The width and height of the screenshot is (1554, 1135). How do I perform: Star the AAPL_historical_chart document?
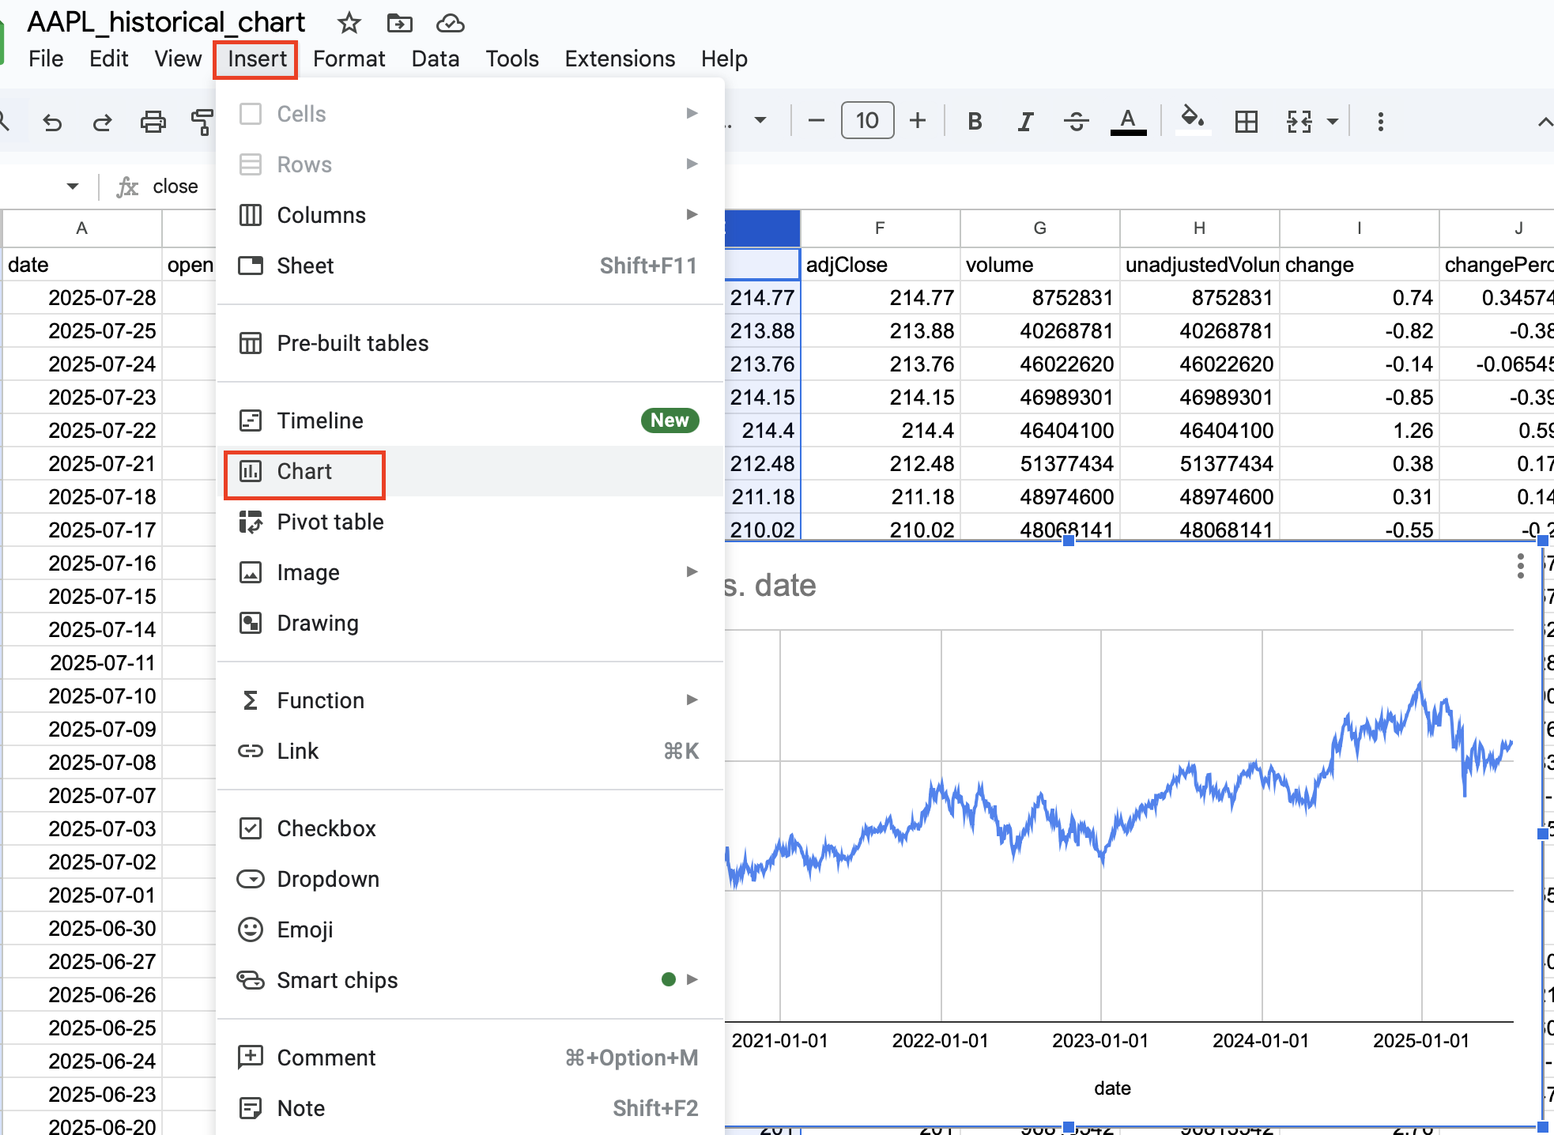pyautogui.click(x=349, y=23)
